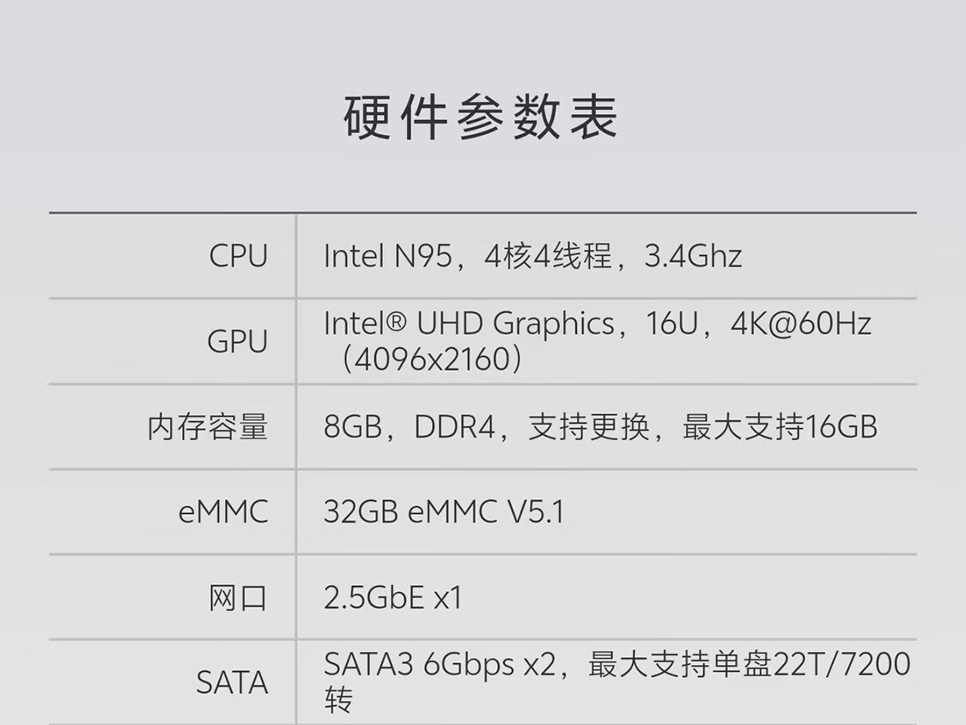Click the 4K@60Hz output text
Image resolution: width=966 pixels, height=725 pixels.
pos(800,323)
